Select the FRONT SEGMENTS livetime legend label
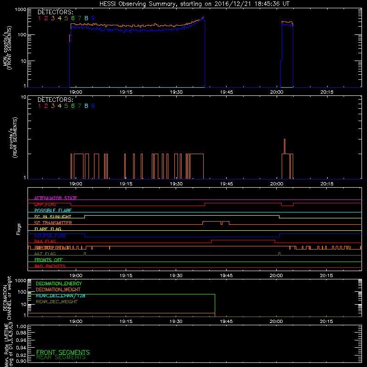 coord(63,352)
